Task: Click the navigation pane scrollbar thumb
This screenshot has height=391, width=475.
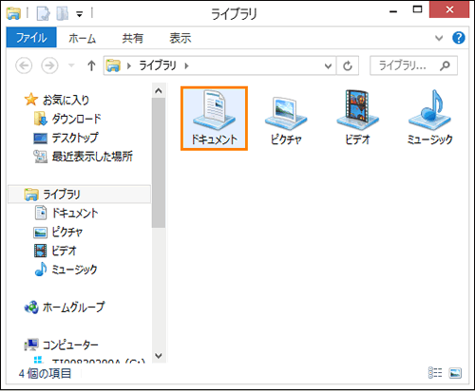Action: pyautogui.click(x=159, y=162)
